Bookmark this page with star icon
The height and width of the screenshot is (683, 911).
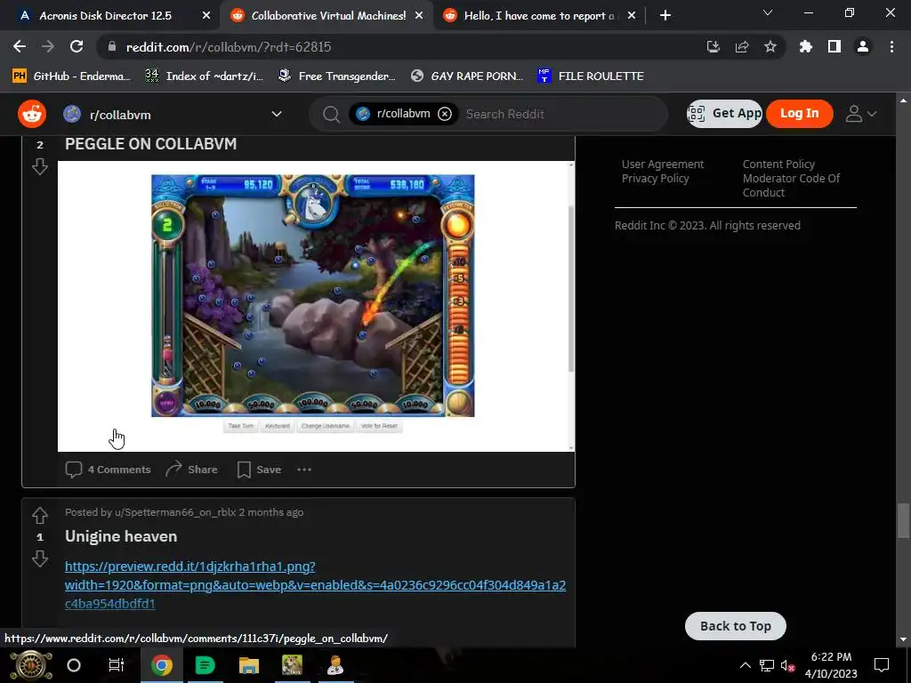coord(770,47)
